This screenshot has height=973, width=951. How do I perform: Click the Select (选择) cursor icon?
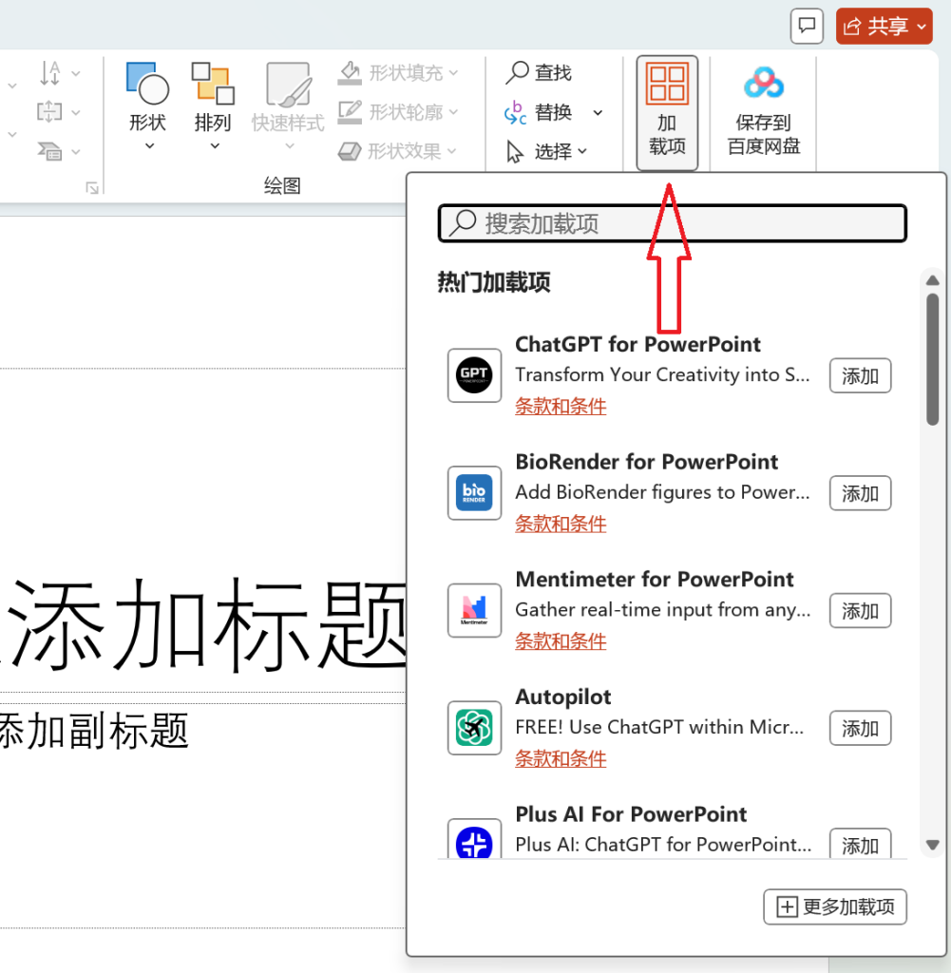[514, 151]
